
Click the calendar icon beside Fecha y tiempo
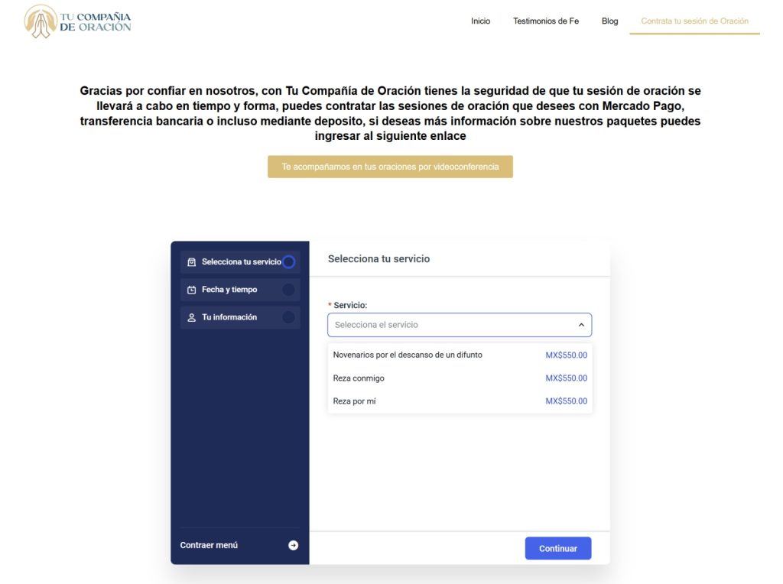[x=192, y=290]
